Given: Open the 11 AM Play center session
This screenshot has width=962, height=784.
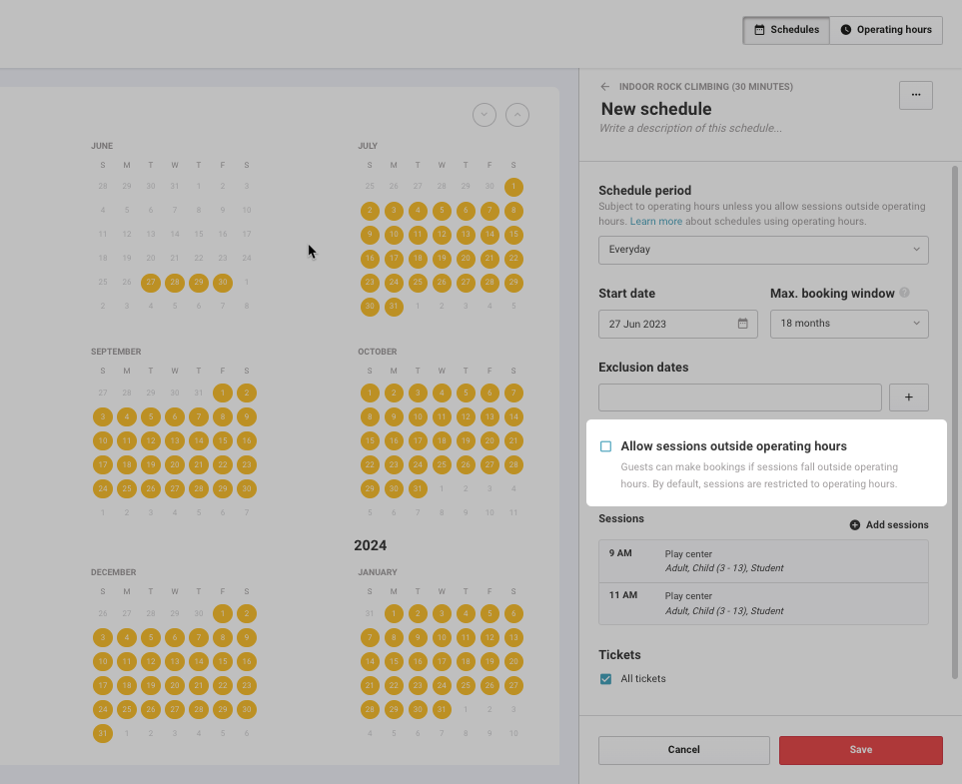Looking at the screenshot, I should (x=763, y=603).
